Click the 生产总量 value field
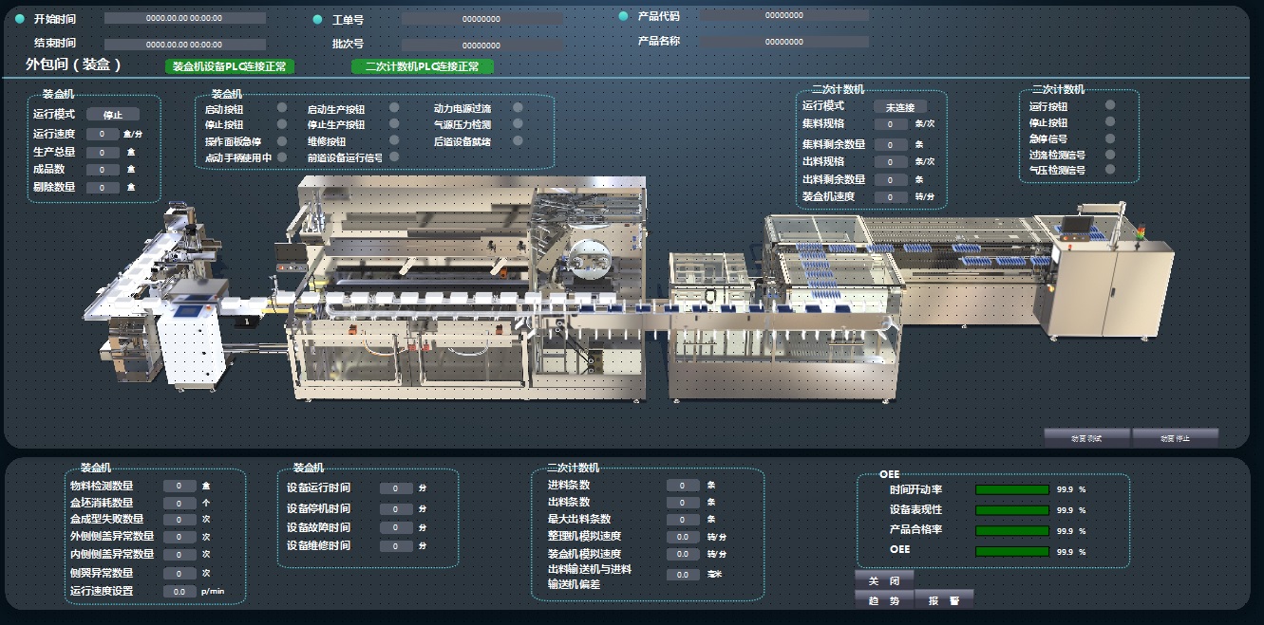 103,152
